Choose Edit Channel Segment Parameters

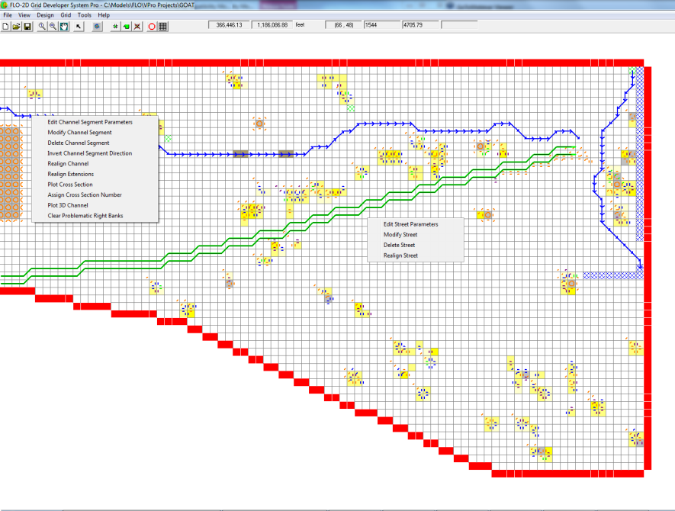(90, 122)
